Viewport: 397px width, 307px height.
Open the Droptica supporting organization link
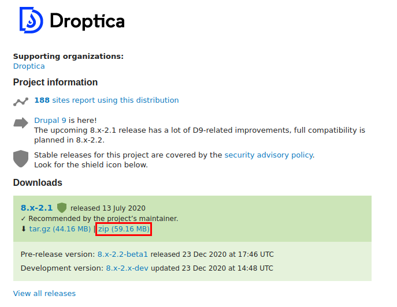tap(29, 66)
